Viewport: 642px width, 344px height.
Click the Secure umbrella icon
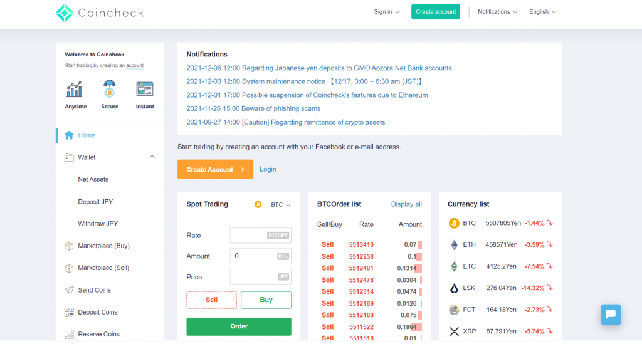(109, 89)
